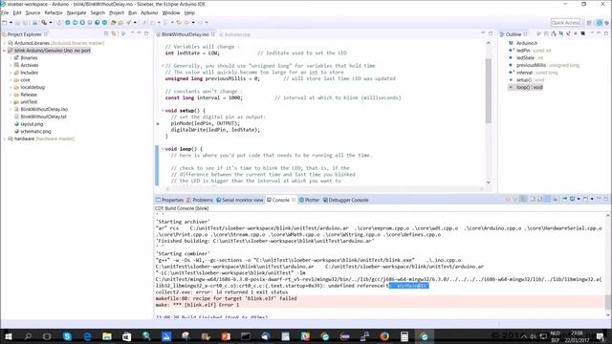Collapse the blink project node
This screenshot has width=612, height=344.
tap(5, 51)
